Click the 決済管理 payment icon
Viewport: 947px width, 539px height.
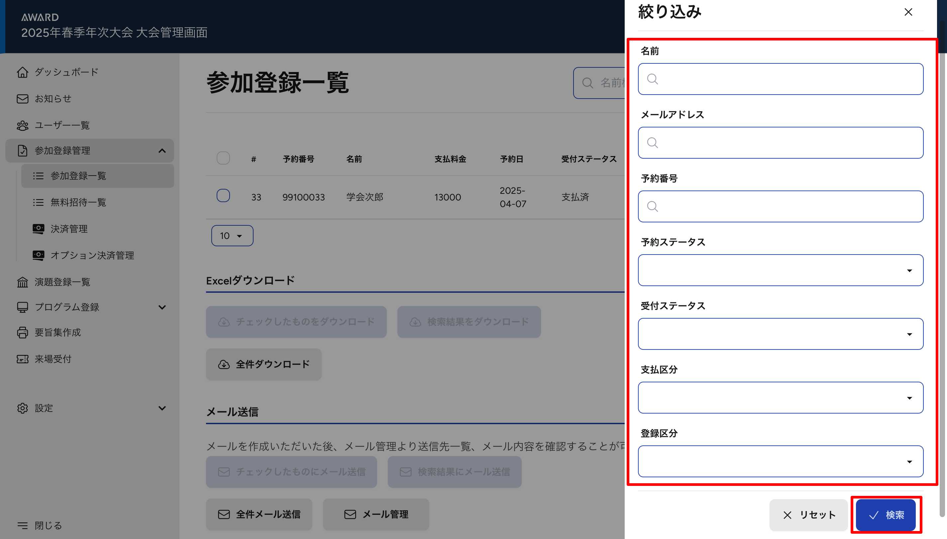[x=38, y=229]
